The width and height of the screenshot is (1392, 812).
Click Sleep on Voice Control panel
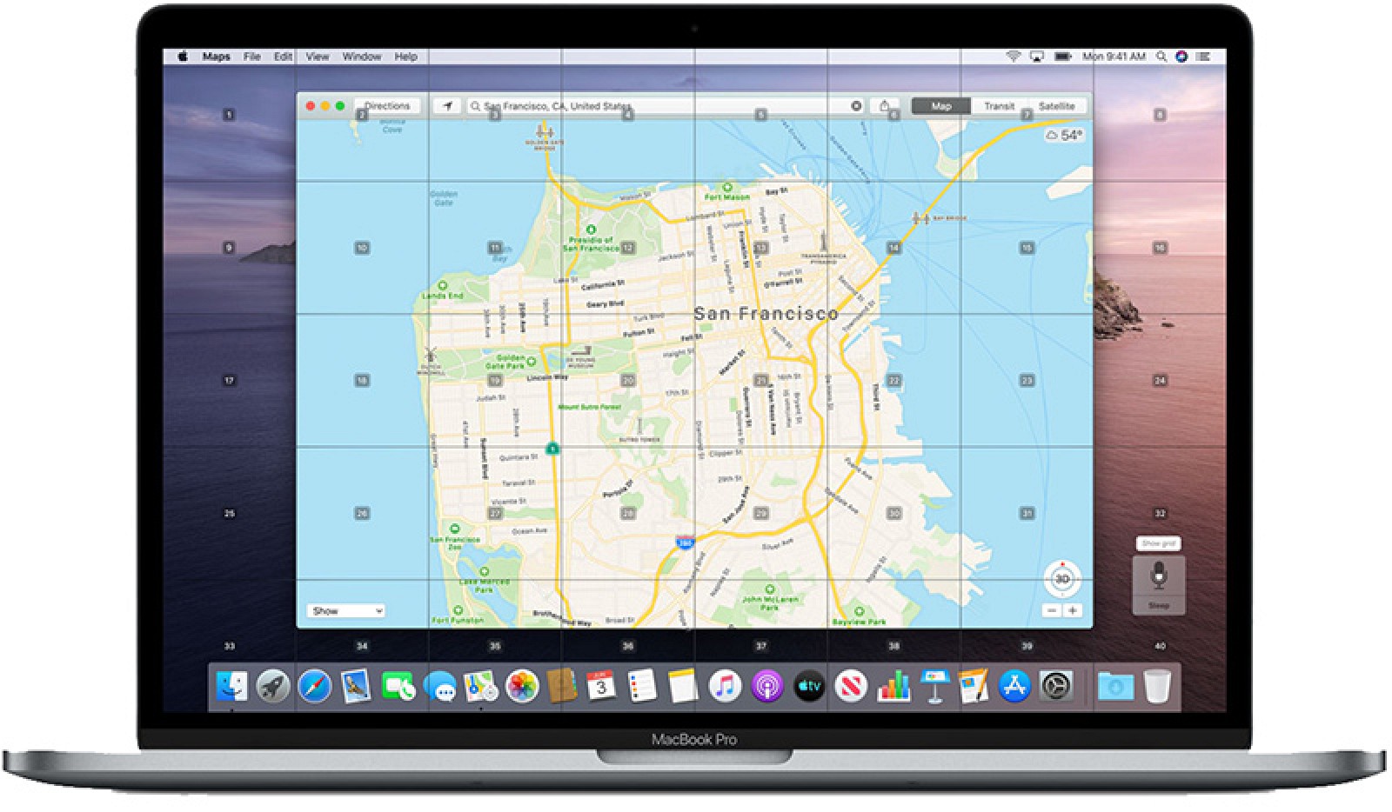(1158, 605)
